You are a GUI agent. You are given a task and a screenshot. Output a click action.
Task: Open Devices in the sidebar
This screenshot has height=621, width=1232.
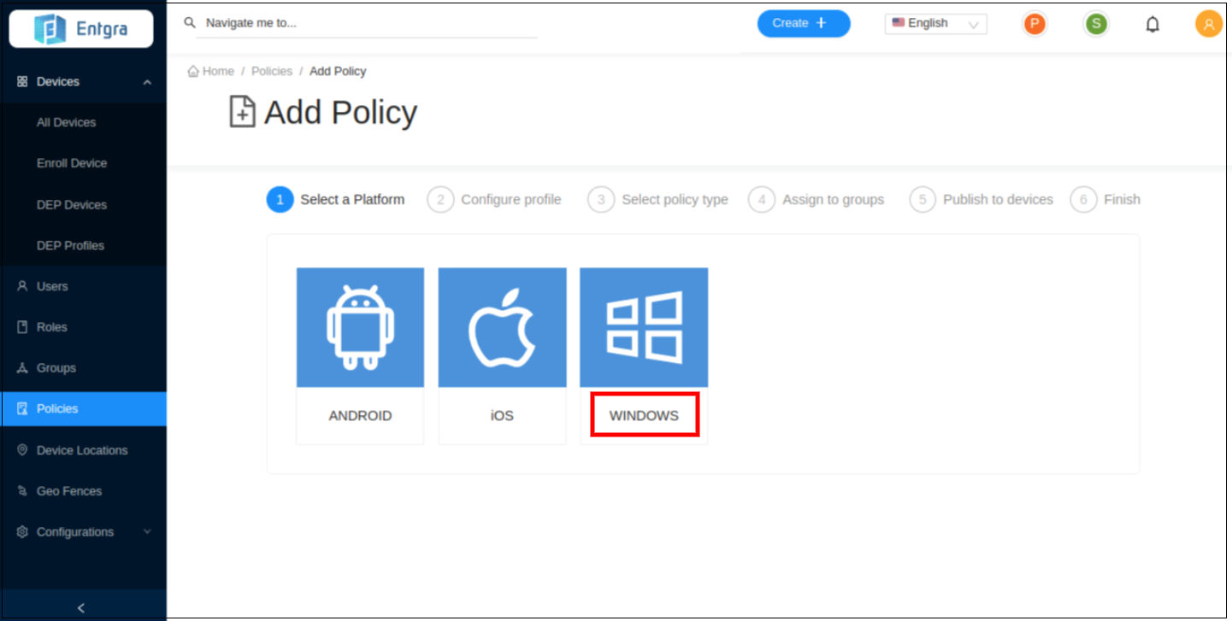tap(83, 82)
